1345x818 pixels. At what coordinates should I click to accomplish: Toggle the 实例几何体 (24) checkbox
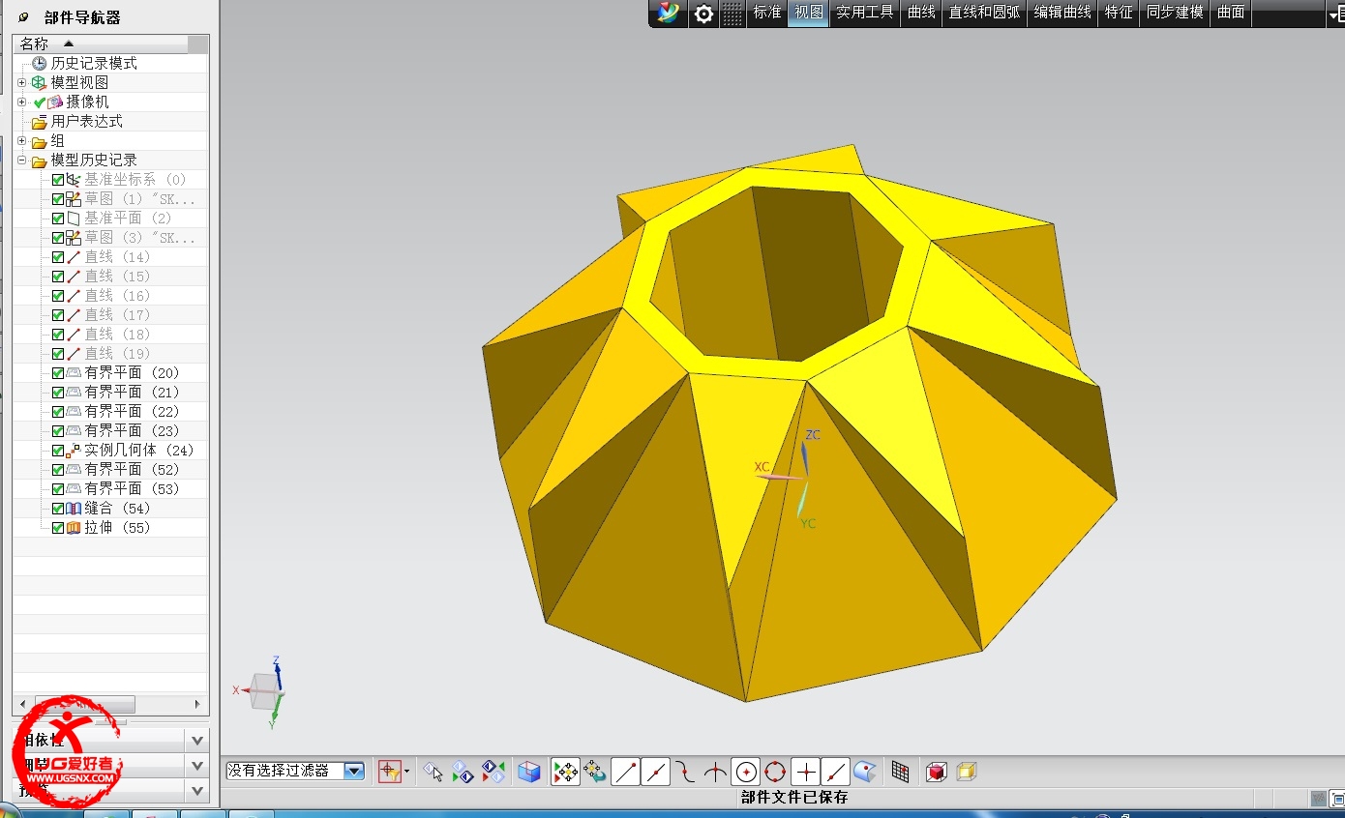pos(58,451)
